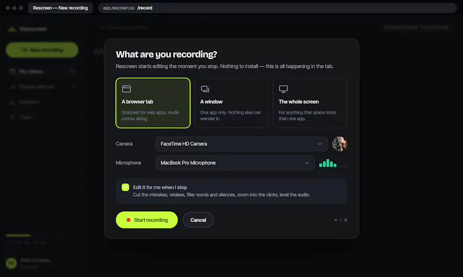This screenshot has height=277, width=463.
Task: Click the app.rescreen.so/record address bar
Action: 278,8
